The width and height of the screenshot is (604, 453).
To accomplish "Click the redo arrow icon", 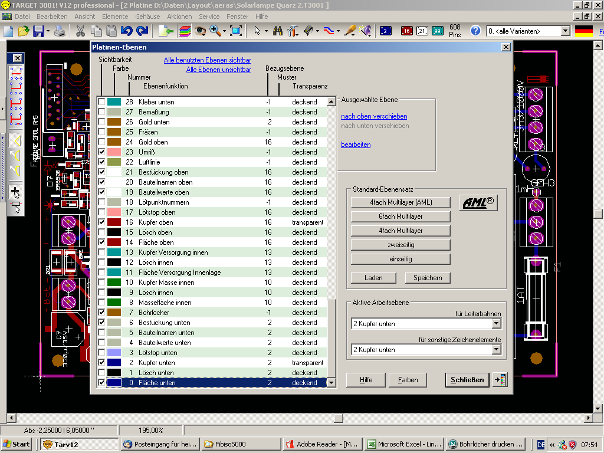I will [142, 31].
